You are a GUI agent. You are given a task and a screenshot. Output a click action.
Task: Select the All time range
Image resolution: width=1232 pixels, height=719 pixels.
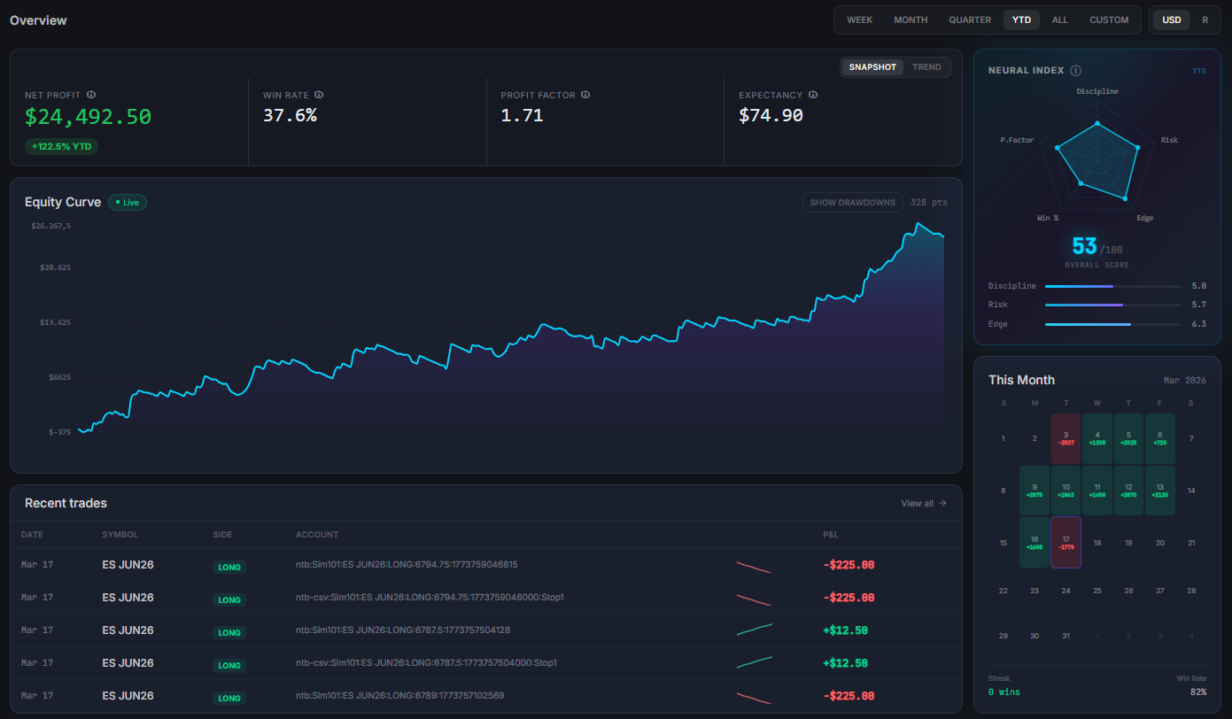[x=1060, y=19]
